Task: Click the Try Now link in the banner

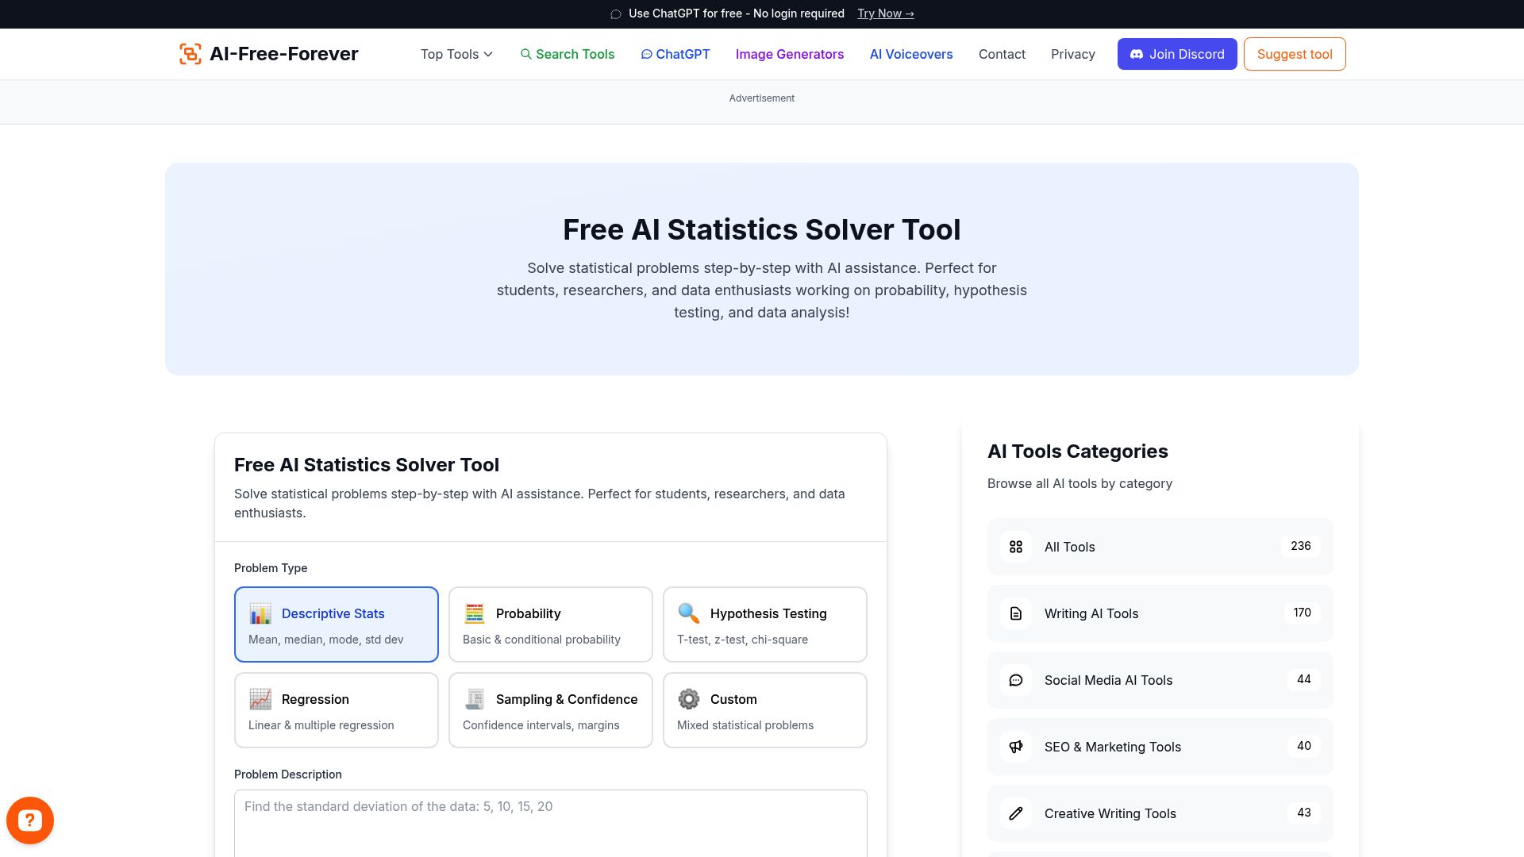Action: click(884, 13)
